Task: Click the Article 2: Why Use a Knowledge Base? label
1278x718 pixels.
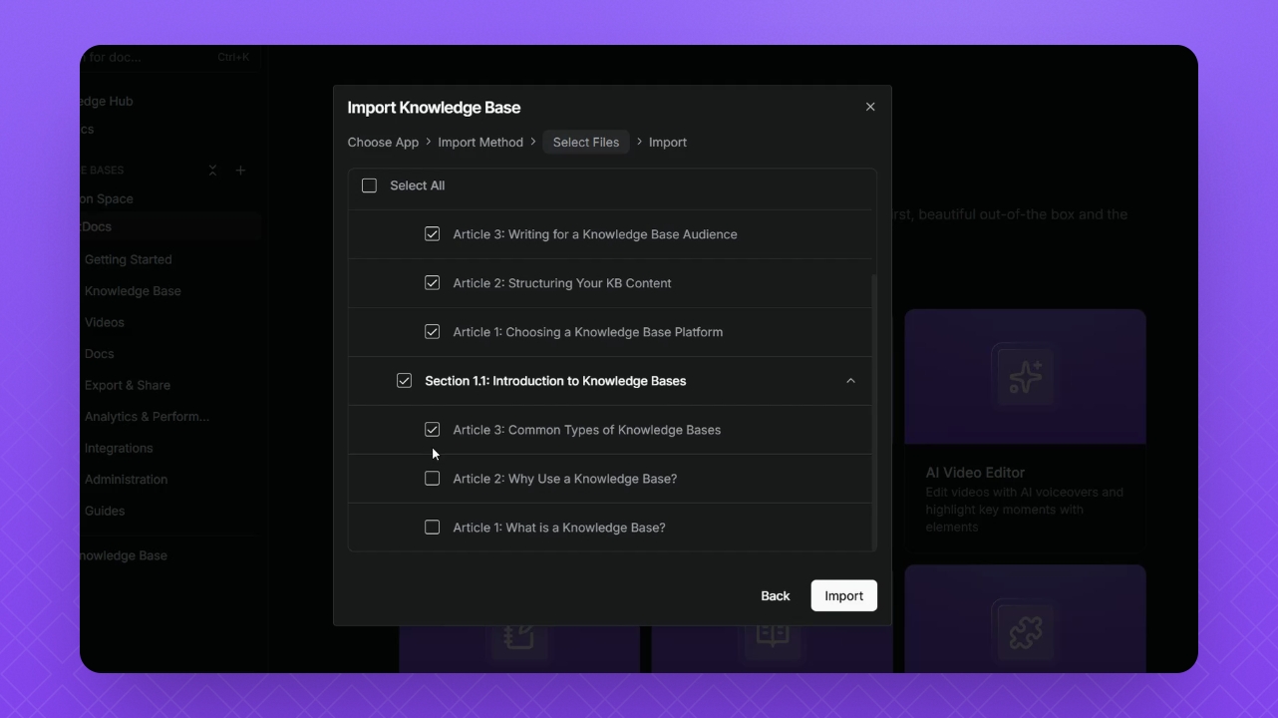Action: pyautogui.click(x=565, y=479)
